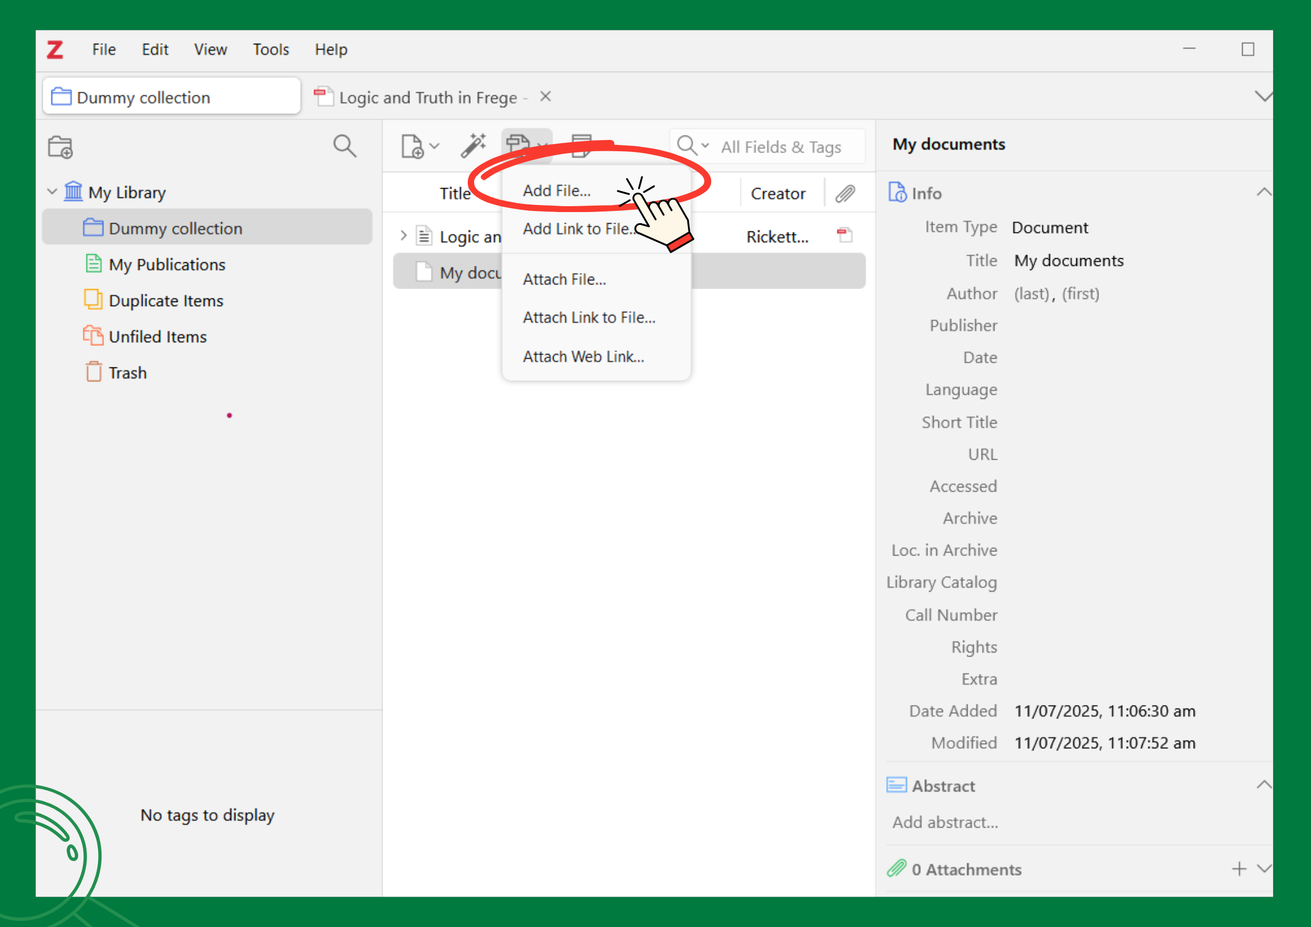Open the File menu
Screen dimensions: 1311x927
click(x=104, y=50)
